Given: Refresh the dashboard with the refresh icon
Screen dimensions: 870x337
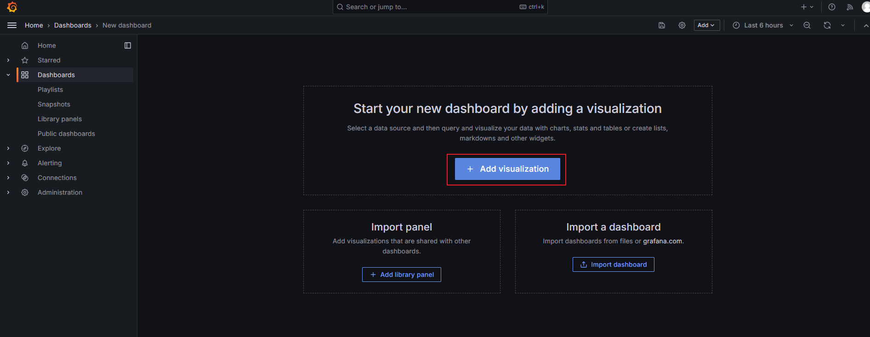Looking at the screenshot, I should [x=827, y=25].
